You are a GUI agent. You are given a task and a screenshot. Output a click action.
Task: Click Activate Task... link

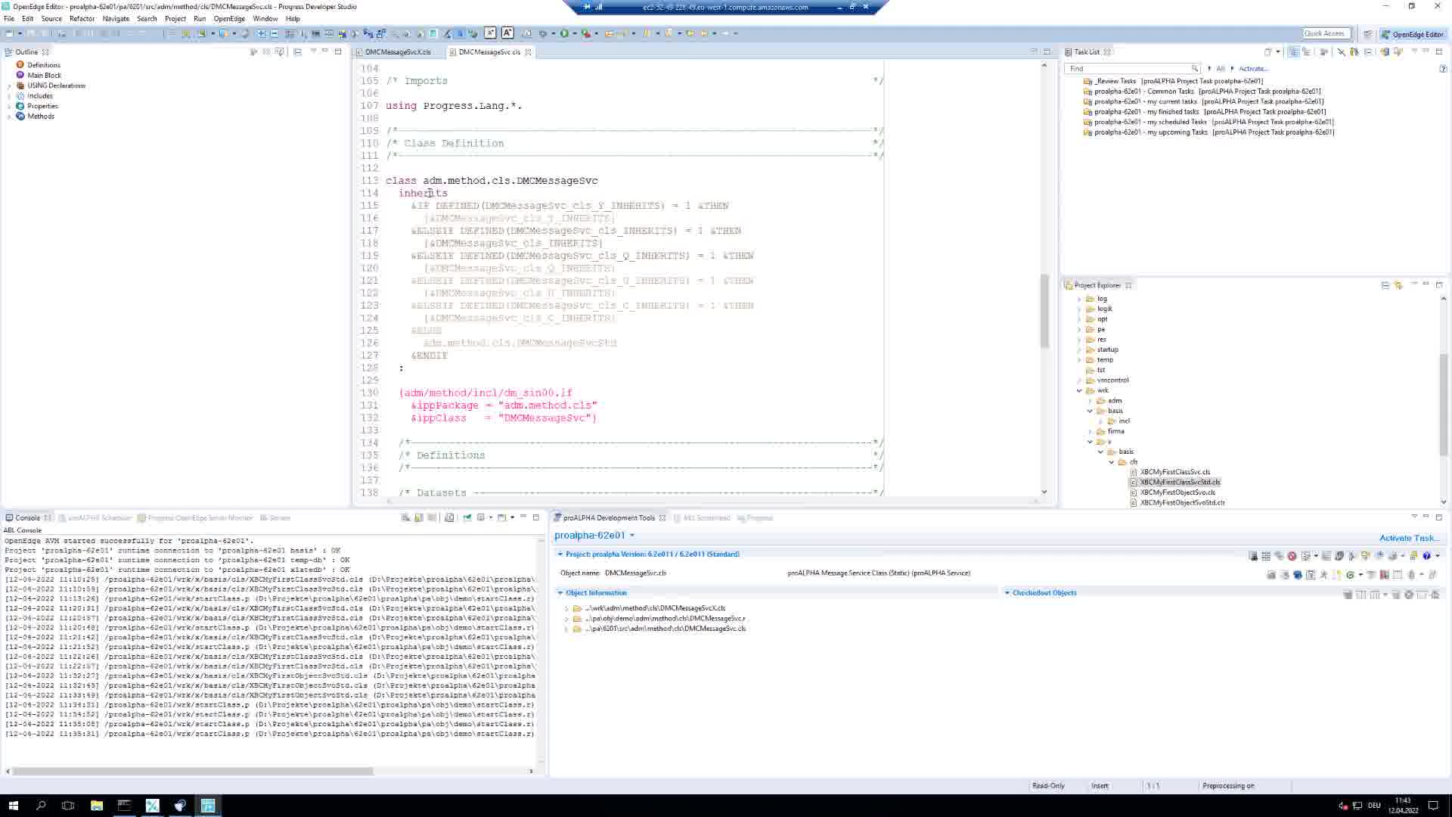point(1409,538)
